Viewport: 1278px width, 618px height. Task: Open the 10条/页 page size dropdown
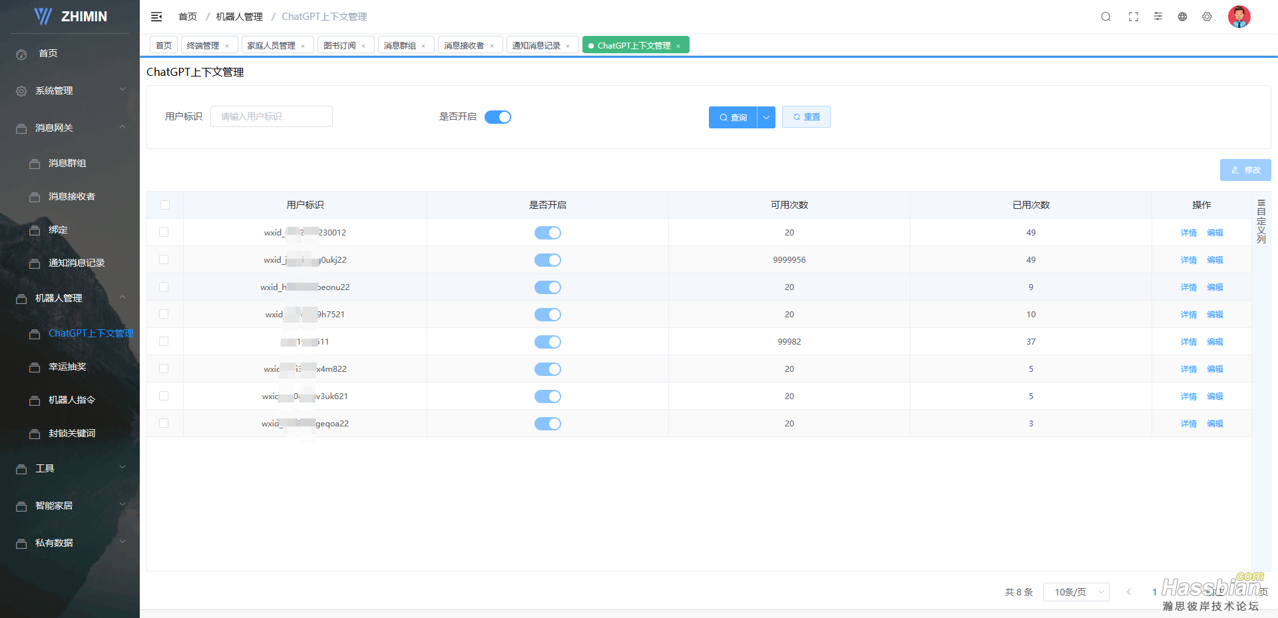pos(1076,592)
